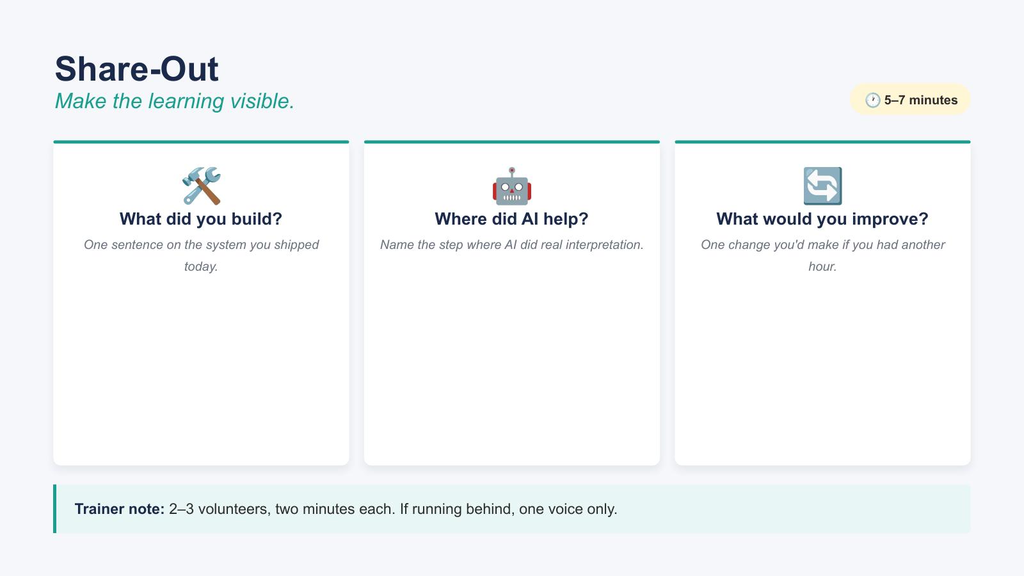Click text "Name the step where AI did real interpretation."
This screenshot has width=1024, height=576.
511,244
